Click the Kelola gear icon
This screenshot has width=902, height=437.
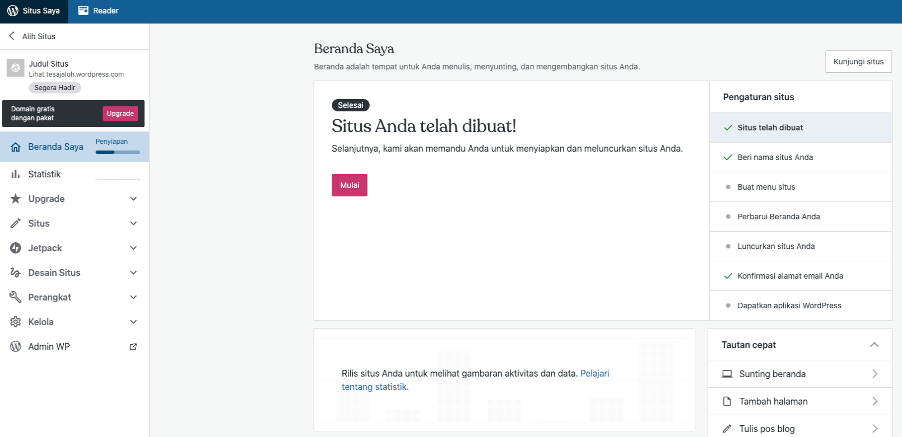pyautogui.click(x=16, y=322)
